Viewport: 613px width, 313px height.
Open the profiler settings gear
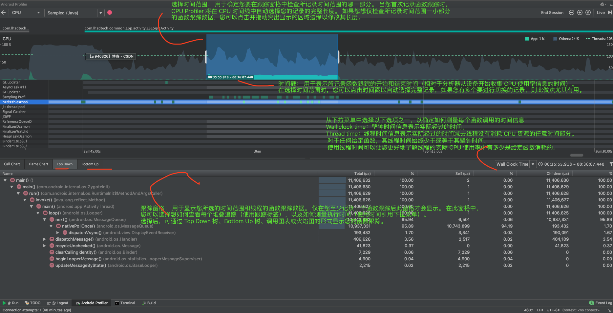602,4
